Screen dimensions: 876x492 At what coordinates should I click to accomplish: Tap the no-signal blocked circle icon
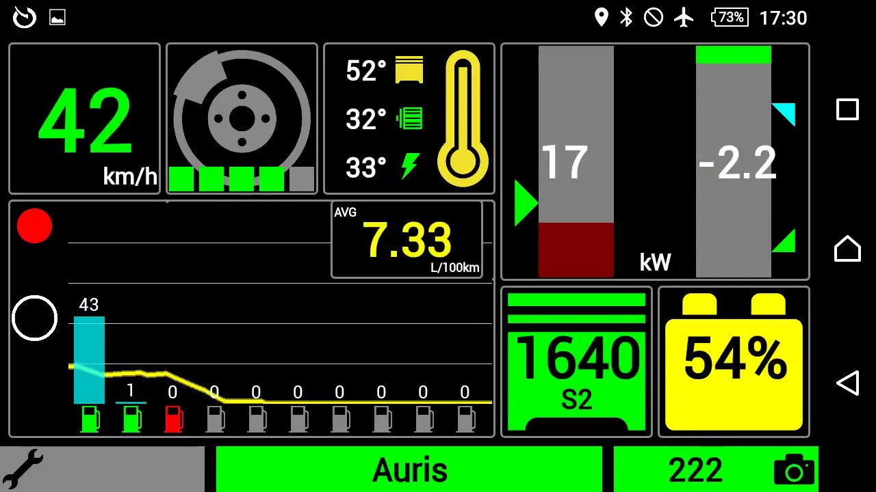[x=654, y=17]
